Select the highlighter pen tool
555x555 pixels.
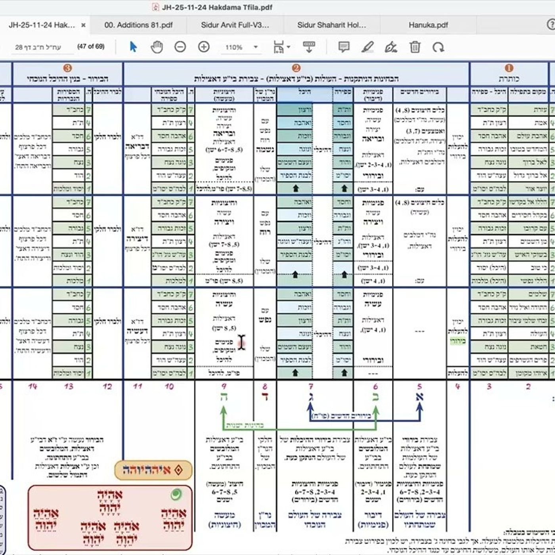pos(367,47)
